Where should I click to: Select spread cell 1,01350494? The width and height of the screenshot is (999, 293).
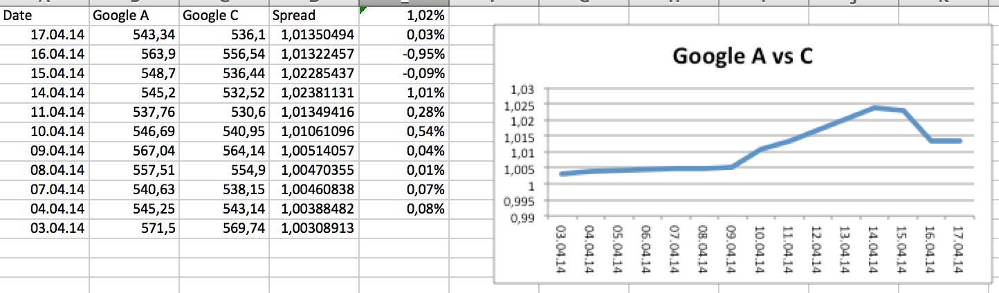[x=314, y=35]
